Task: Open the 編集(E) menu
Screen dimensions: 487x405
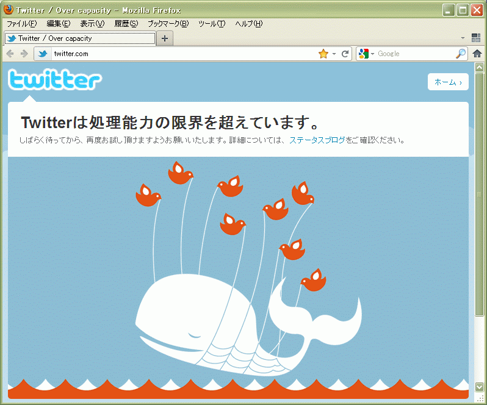Action: point(59,24)
